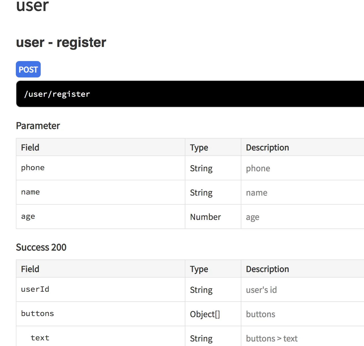Image resolution: width=364 pixels, height=346 pixels.
Task: Select the indented text sub-field cell
Action: pos(40,338)
